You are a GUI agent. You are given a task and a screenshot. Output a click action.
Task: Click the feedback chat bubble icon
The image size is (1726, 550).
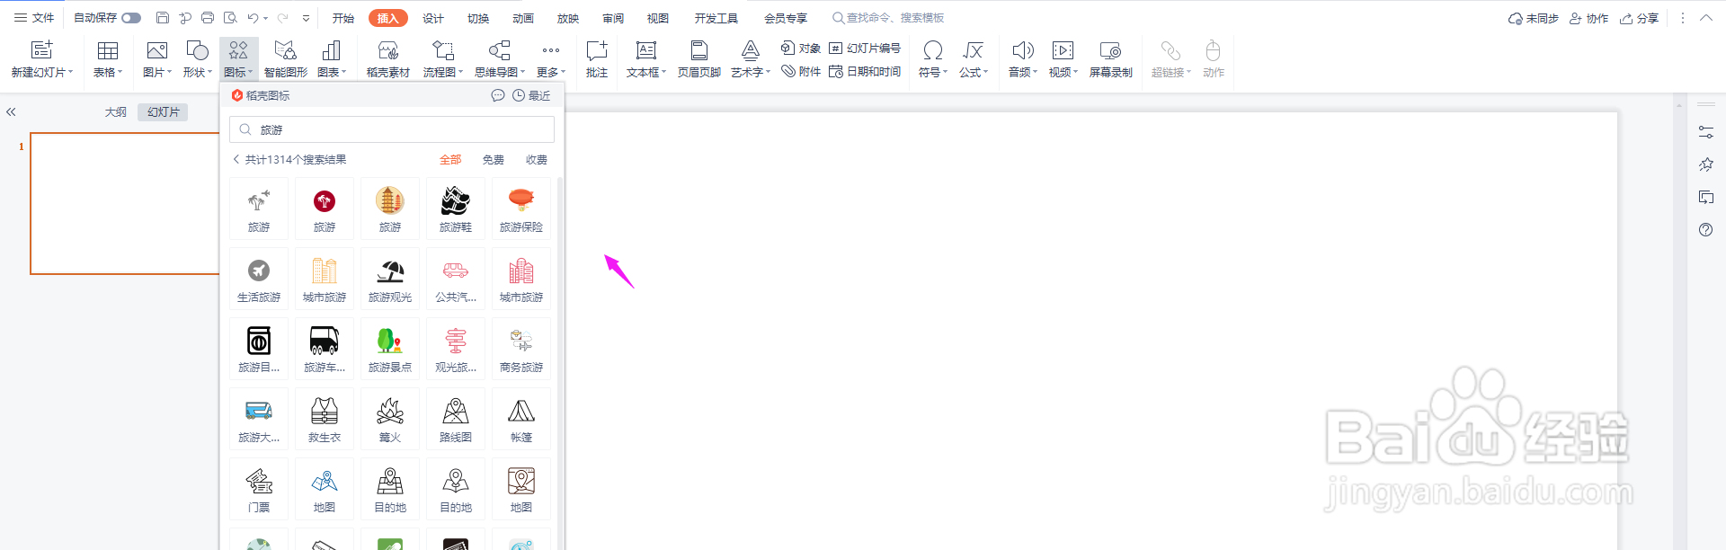click(x=497, y=95)
